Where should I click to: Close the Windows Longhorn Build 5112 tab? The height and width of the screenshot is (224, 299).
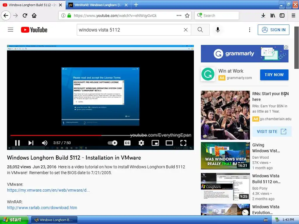60,5
